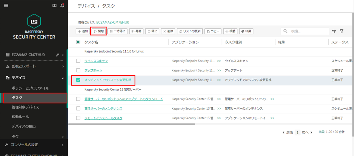Open オンデマンドでのシステム変更監視 task link
Viewport: 354px width, 156px height.
click(x=108, y=80)
